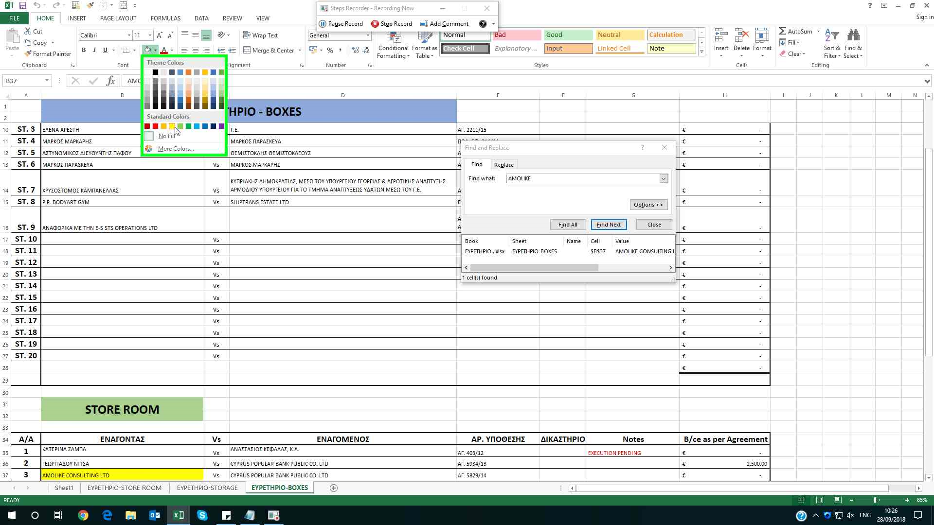Expand the Find what dropdown arrow
The height and width of the screenshot is (525, 934).
coord(663,179)
